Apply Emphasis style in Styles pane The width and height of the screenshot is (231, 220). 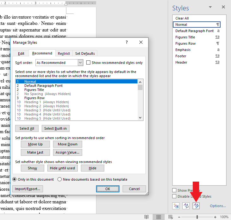click(197, 50)
